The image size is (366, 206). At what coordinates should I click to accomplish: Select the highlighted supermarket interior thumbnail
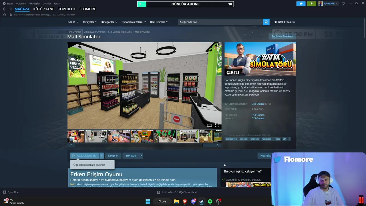tap(188, 136)
